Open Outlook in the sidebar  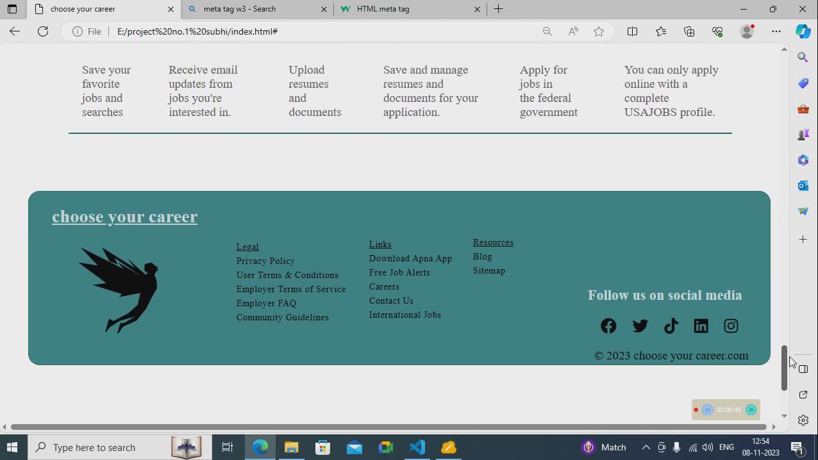[x=803, y=186]
